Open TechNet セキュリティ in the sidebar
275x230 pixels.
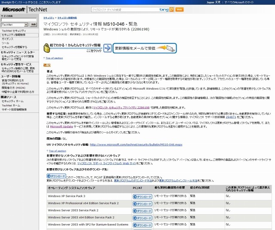click(x=14, y=30)
